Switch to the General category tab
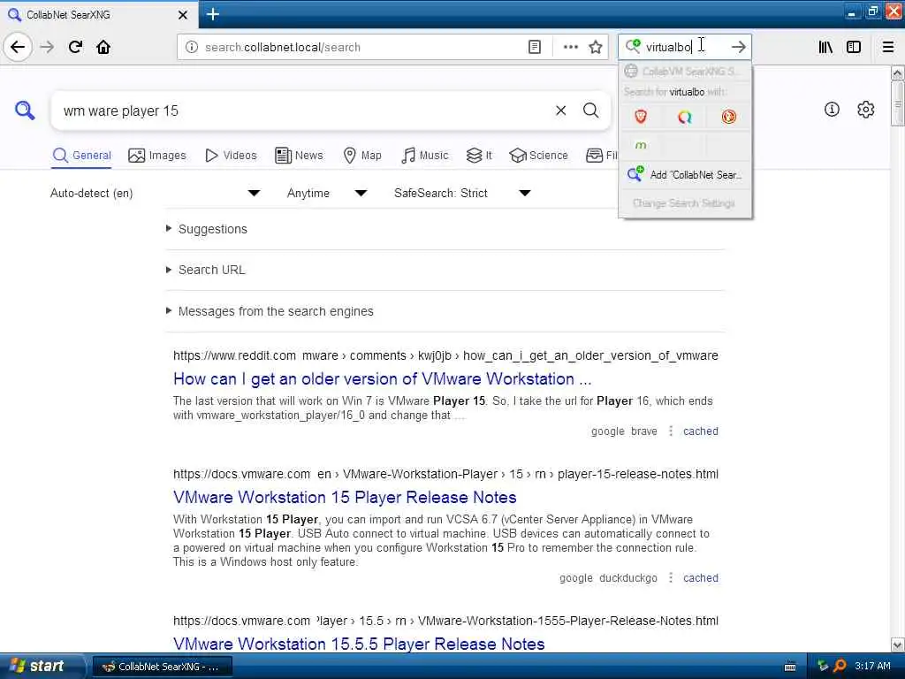 (x=81, y=156)
